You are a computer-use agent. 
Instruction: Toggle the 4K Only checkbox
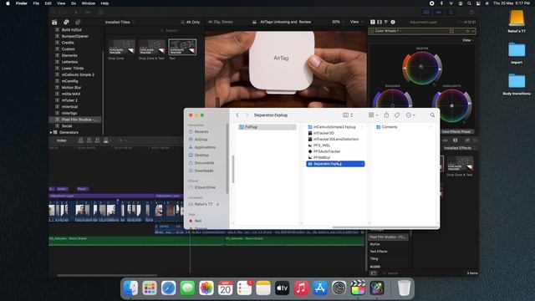[x=183, y=23]
